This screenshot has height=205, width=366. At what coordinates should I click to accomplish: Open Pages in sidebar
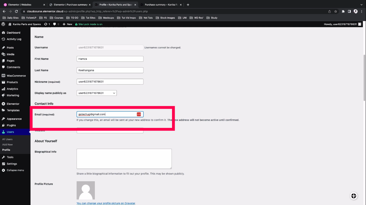10,61
